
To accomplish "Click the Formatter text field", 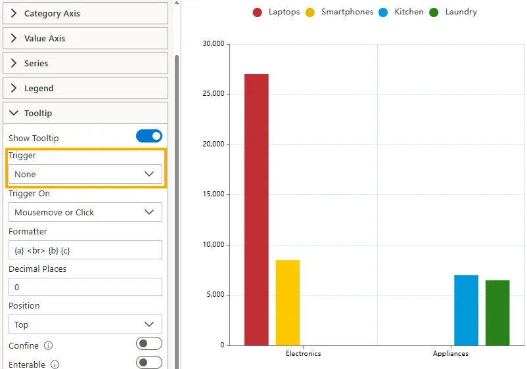I will 85,250.
